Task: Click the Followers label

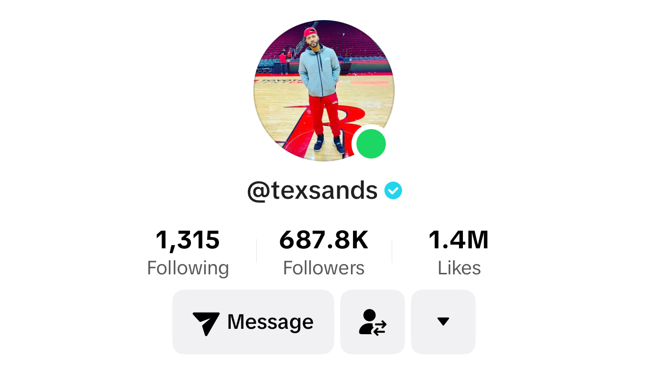Action: coord(324,268)
